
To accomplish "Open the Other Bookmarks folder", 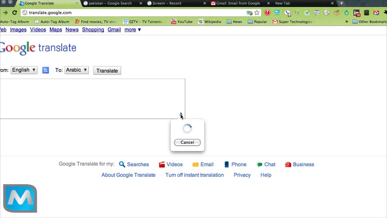I will tap(369, 22).
